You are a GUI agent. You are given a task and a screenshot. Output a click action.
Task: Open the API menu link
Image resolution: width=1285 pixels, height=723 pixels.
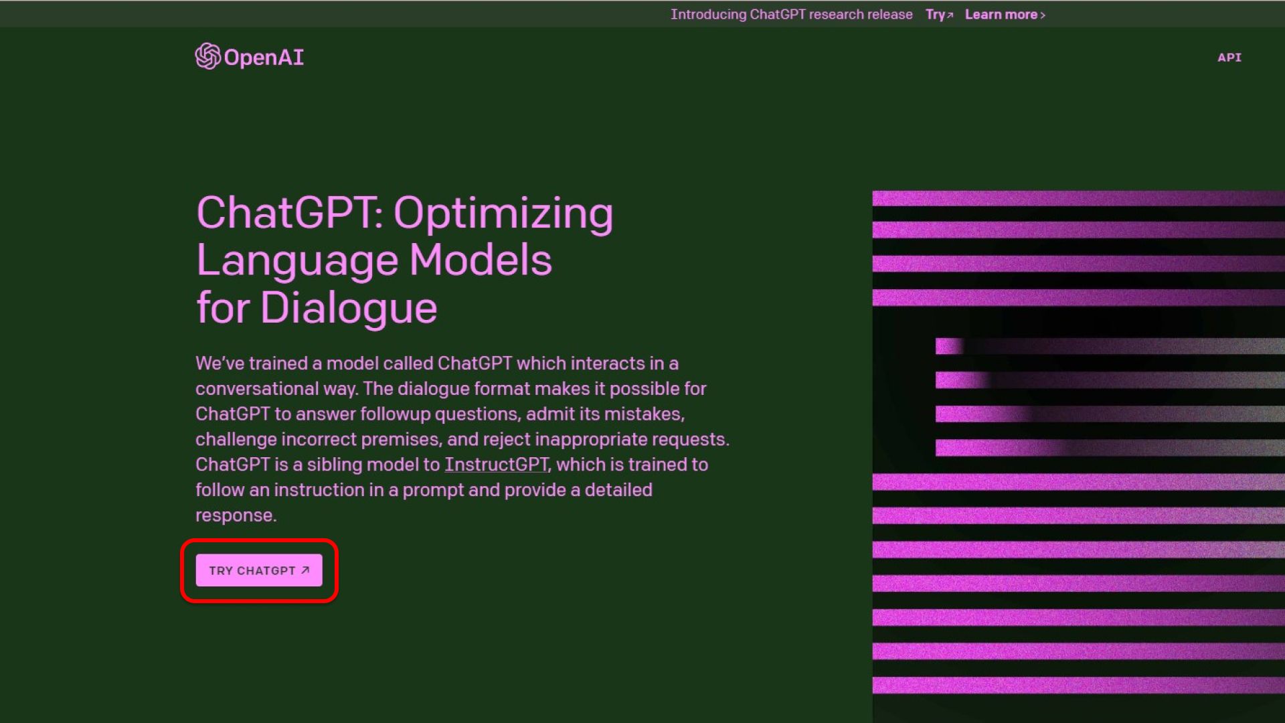point(1229,58)
